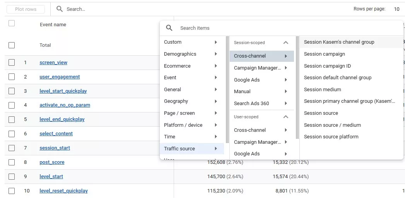The height and width of the screenshot is (206, 405).
Task: Open the Demographics dimension category
Action: 180,54
